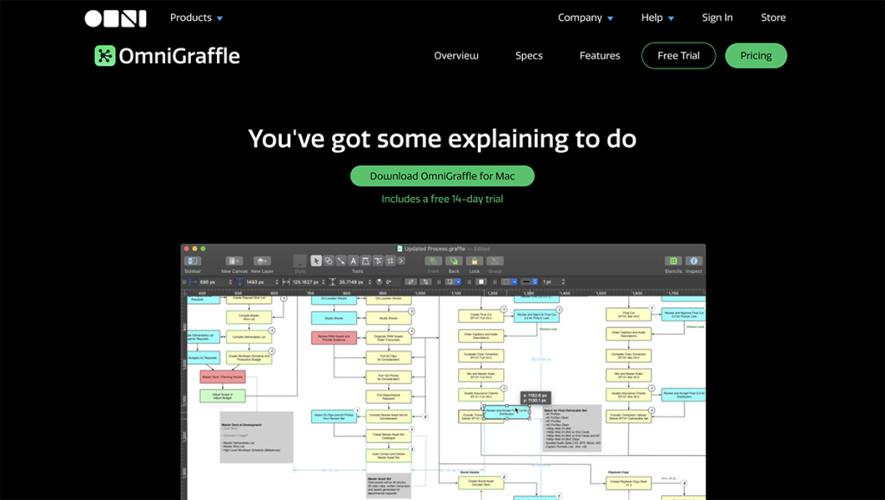
Task: Lock the selected shape via the Lock icon
Action: click(473, 260)
